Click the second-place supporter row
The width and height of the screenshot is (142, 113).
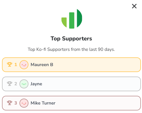click(x=71, y=84)
